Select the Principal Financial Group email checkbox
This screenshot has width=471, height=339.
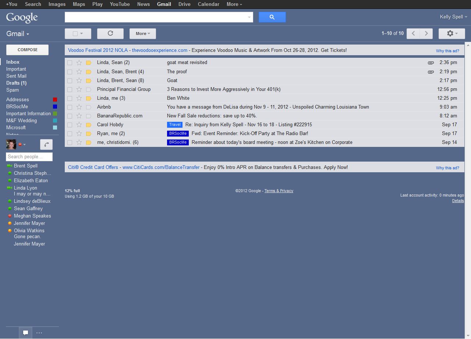pyautogui.click(x=70, y=89)
